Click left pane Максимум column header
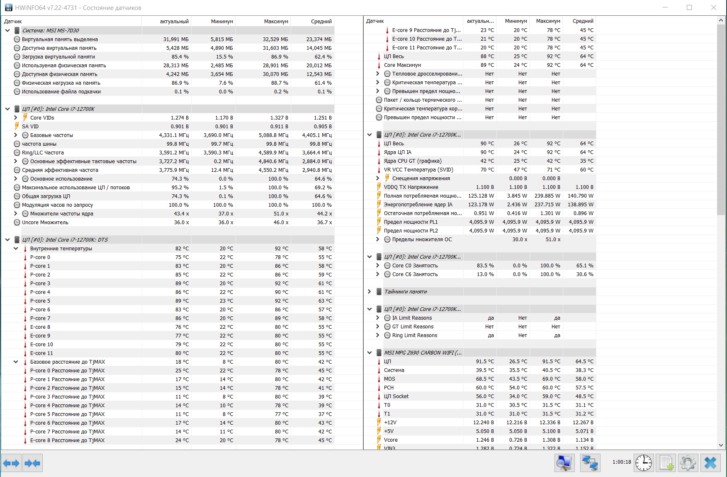Screen dimensions: 727x477 coord(263,21)
